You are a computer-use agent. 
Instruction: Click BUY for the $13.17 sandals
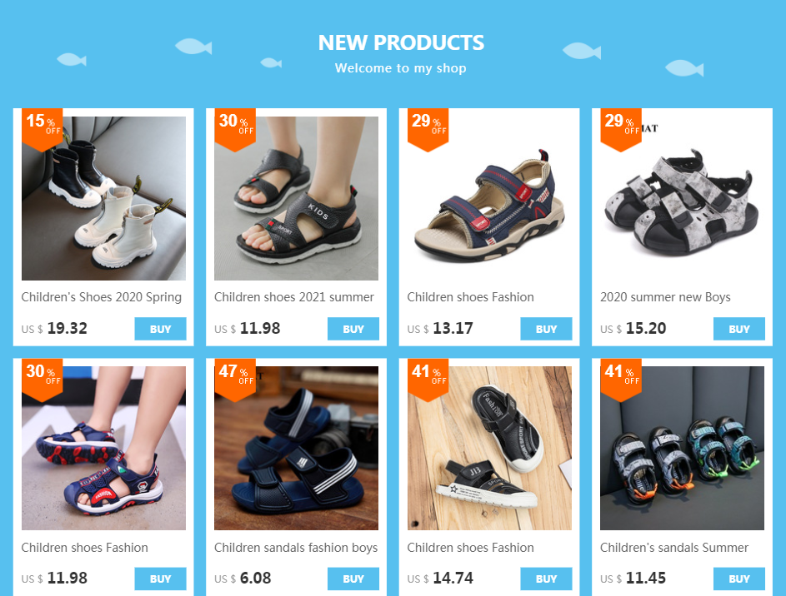point(547,329)
